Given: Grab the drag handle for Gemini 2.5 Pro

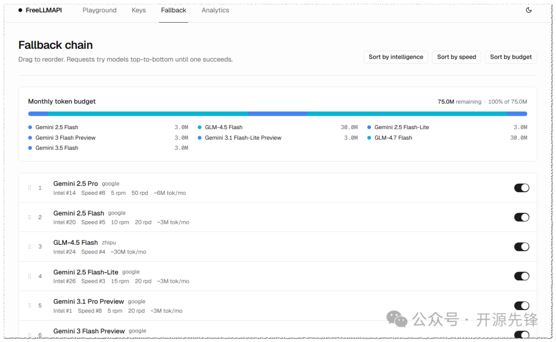Looking at the screenshot, I should [x=29, y=188].
